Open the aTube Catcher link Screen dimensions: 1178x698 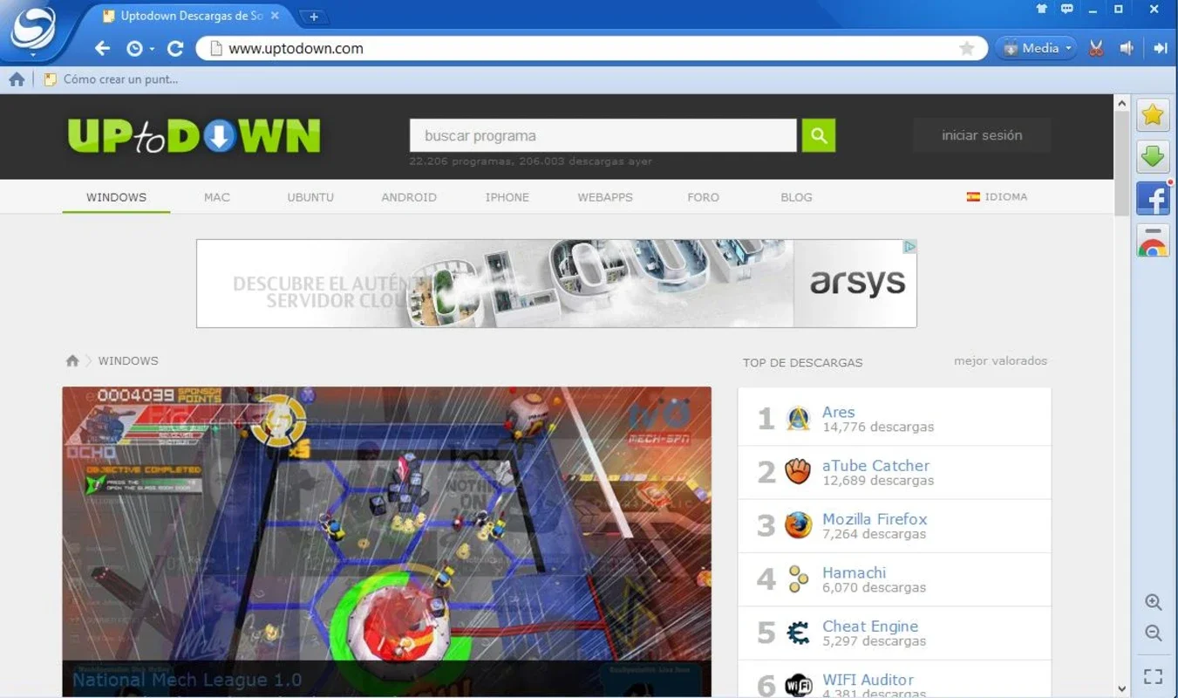coord(875,465)
